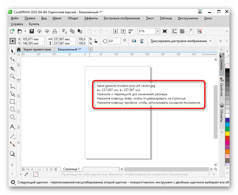238x195 pixels.
Task: Select the Crop tool
Action: [x=12, y=69]
